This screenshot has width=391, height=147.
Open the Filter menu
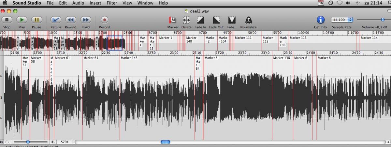click(x=112, y=3)
